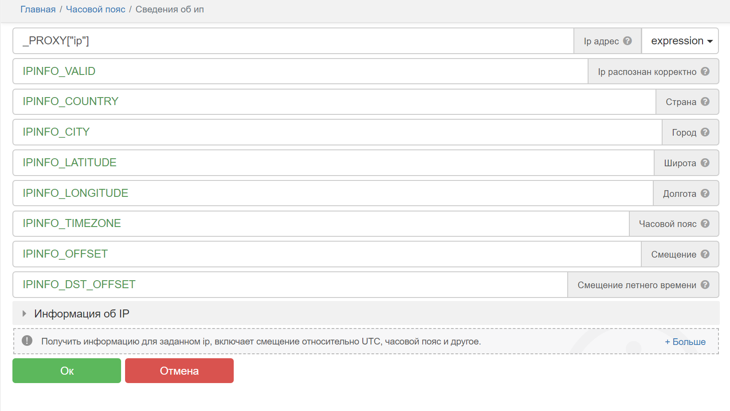Viewport: 730px width, 411px height.
Task: Edit the IPINFO_TIMEZONE variable field
Action: point(319,223)
